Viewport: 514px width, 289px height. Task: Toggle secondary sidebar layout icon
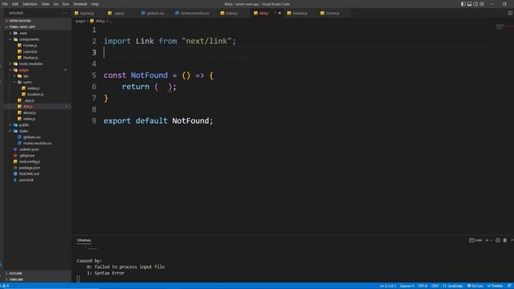click(475, 4)
